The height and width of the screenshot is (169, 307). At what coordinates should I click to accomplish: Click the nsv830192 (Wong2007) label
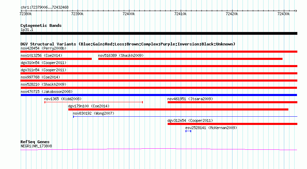click(93, 113)
